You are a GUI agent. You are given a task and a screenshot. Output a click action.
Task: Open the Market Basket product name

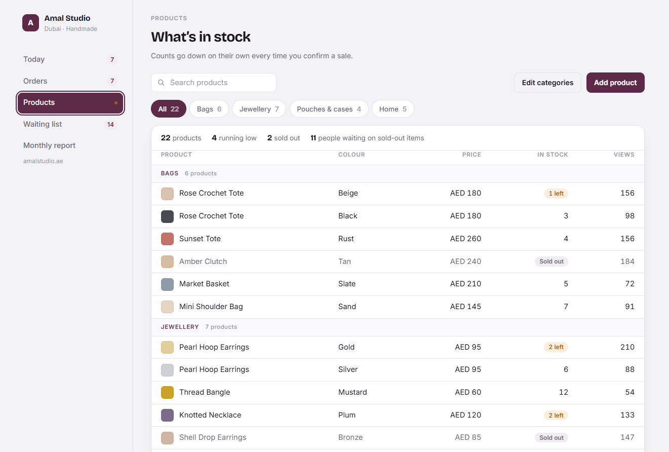pyautogui.click(x=204, y=284)
